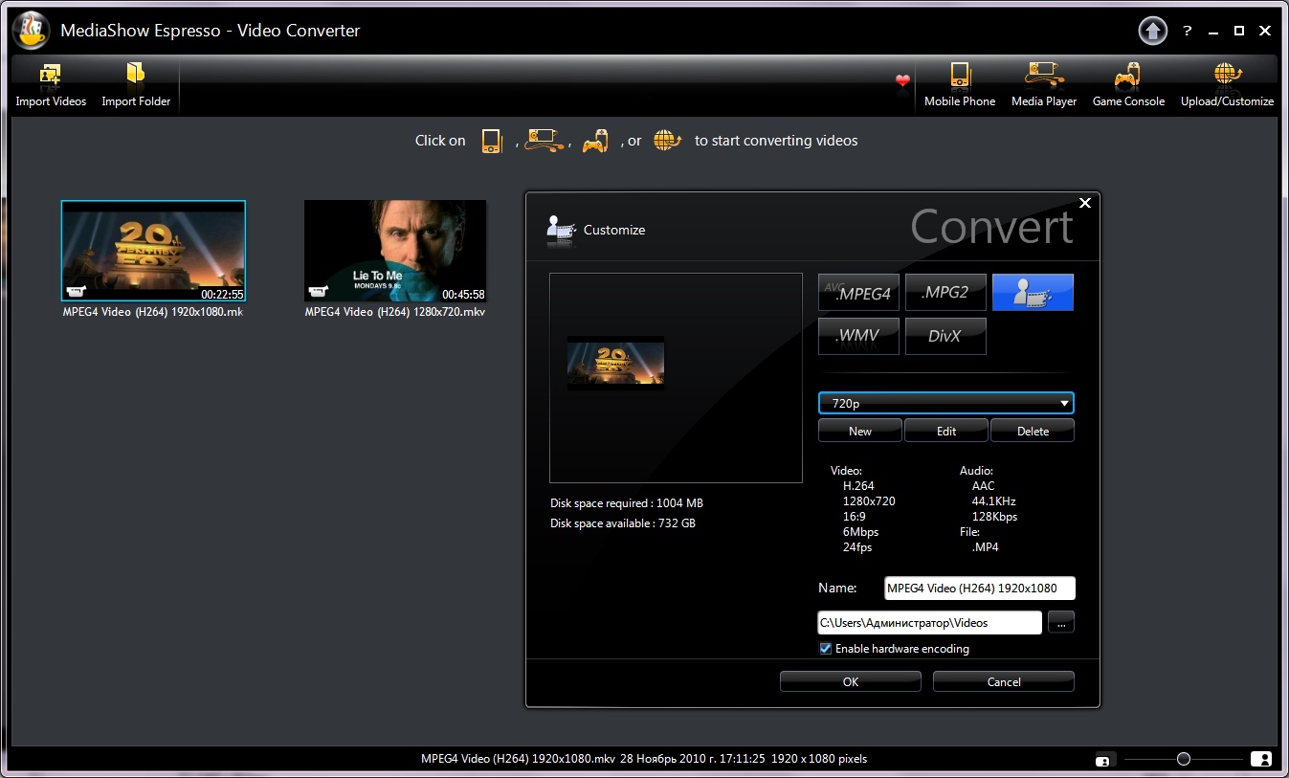Disable the hardware encoding checkbox
Viewport: 1289px width, 778px height.
826,649
